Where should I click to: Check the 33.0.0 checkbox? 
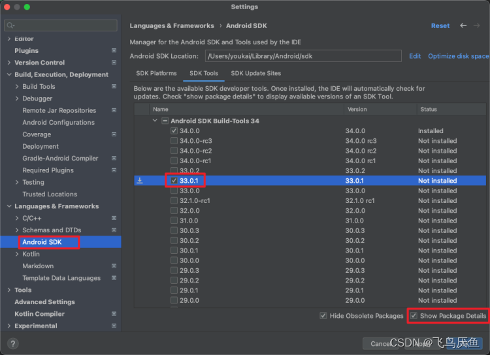(174, 191)
